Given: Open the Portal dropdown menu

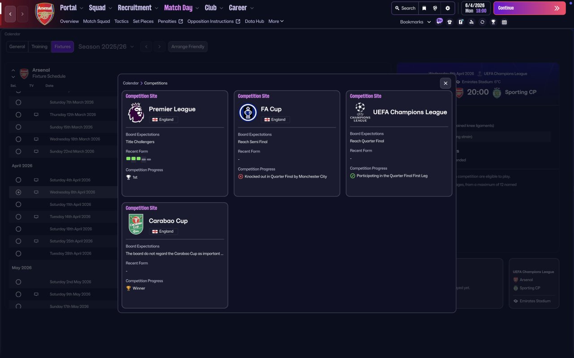Looking at the screenshot, I should (72, 8).
